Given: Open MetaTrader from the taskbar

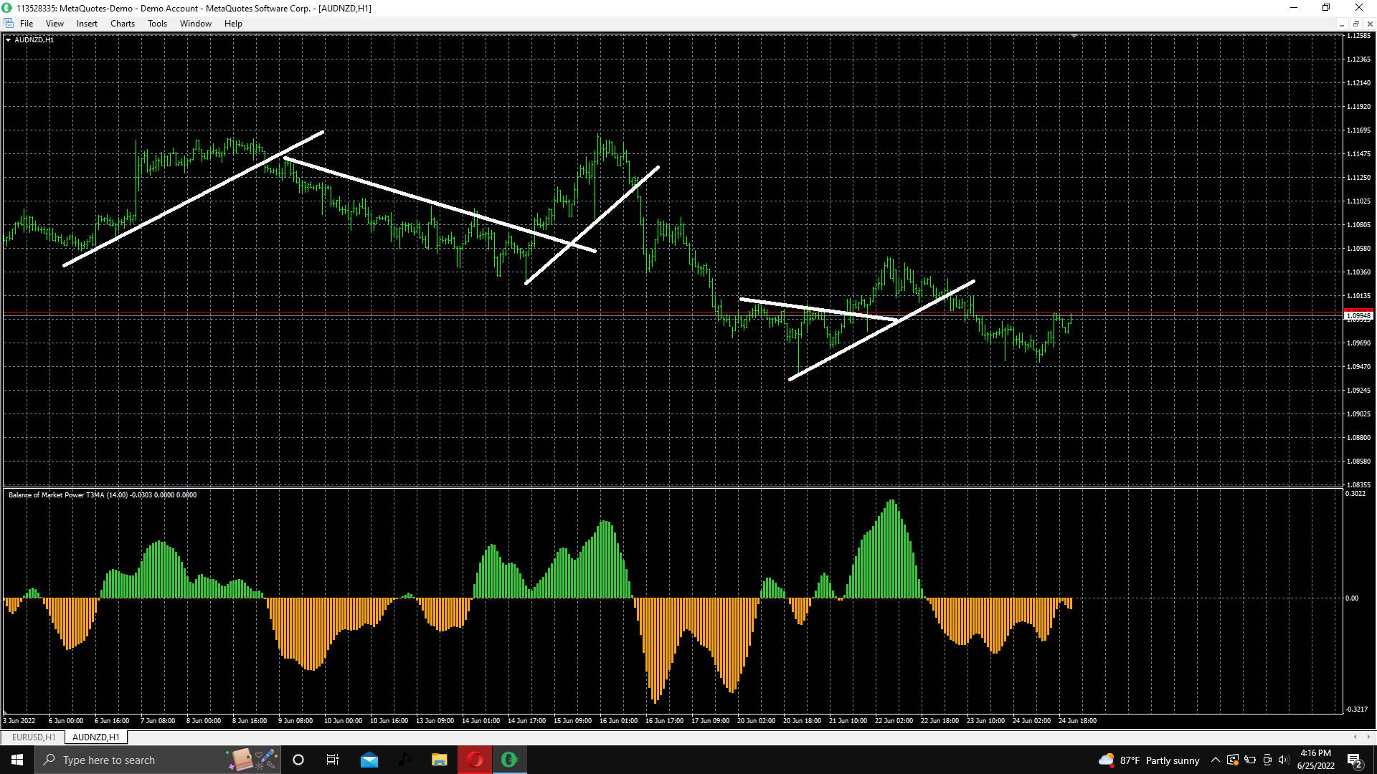Looking at the screenshot, I should 509,760.
